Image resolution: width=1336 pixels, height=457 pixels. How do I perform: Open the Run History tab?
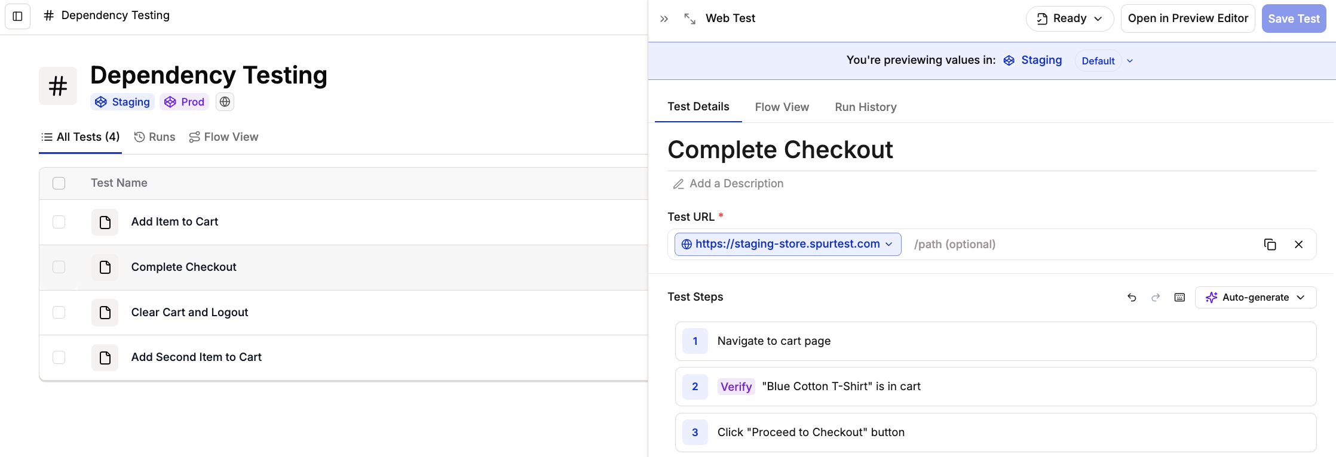(x=865, y=107)
